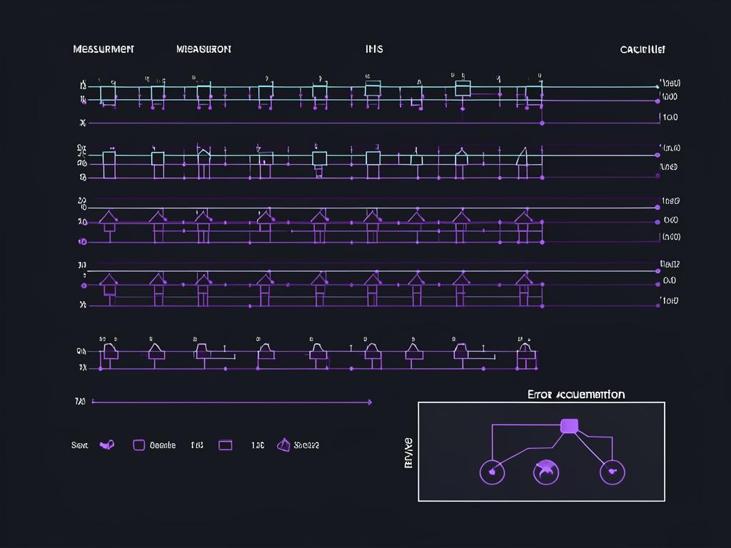The height and width of the screenshot is (548, 731).
Task: Select the first gate in the bottom circuit row
Action: 110,351
